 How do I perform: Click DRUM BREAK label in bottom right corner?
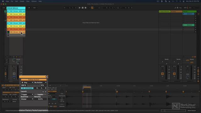pos(192,111)
